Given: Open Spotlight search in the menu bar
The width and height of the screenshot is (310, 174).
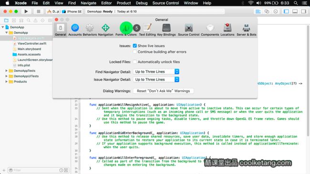Looking at the screenshot, I should click(296, 3).
